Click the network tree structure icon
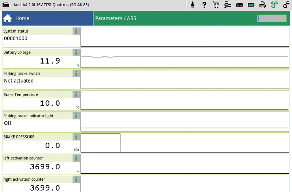Image resolution: width=292 pixels, height=192 pixels. pos(228,5)
